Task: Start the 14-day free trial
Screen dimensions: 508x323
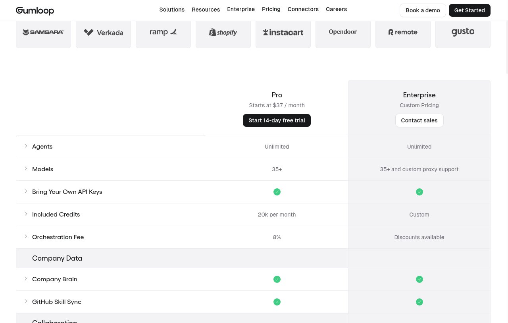Action: click(277, 120)
